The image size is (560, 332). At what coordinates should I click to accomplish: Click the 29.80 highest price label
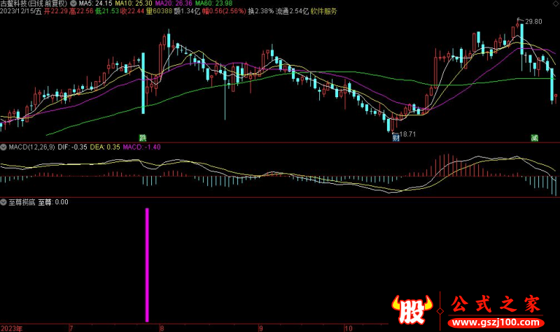[533, 22]
